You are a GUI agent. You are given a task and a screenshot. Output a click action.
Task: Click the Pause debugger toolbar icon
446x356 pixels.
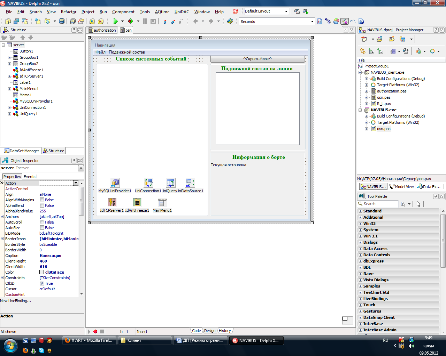click(145, 21)
